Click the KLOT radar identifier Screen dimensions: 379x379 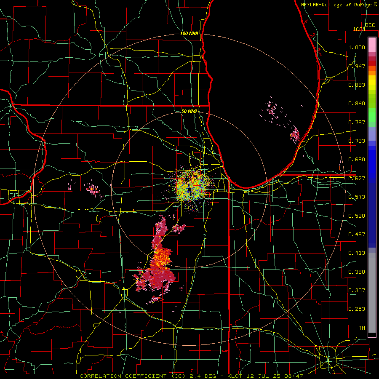pyautogui.click(x=235, y=376)
